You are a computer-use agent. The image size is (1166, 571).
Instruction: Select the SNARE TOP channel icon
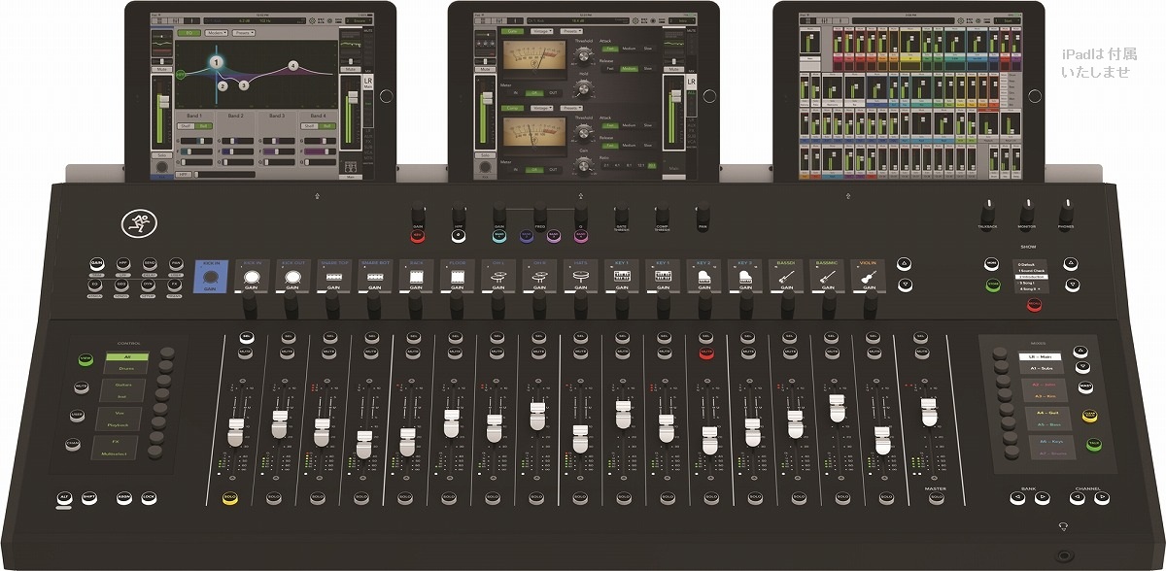(x=332, y=277)
